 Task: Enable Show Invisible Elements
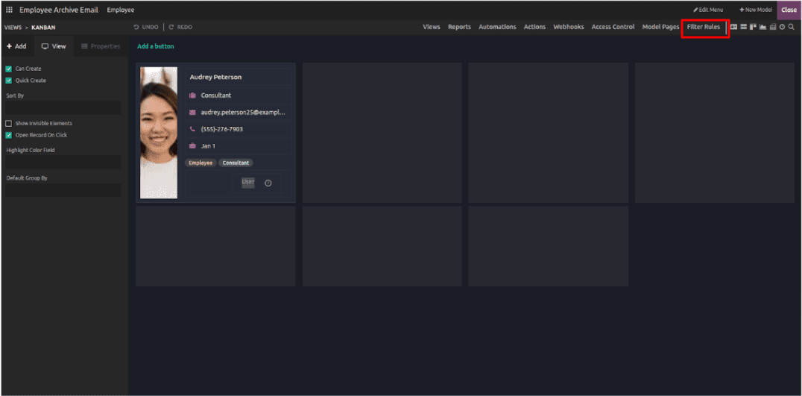pos(9,123)
